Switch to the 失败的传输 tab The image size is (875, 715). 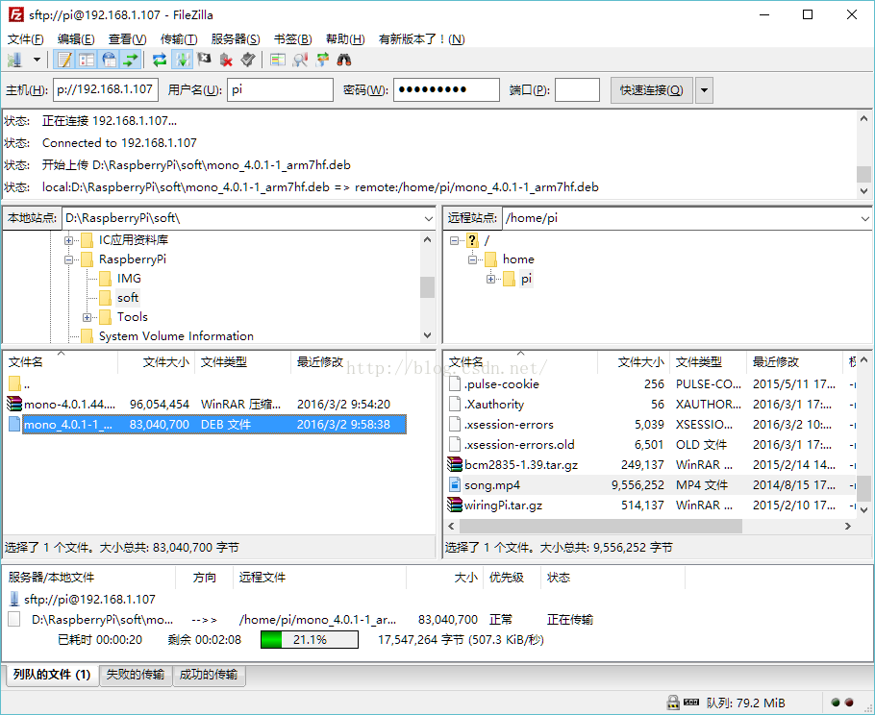(x=136, y=675)
